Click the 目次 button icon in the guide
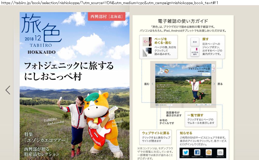This screenshot has height=160, width=259. (195, 42)
